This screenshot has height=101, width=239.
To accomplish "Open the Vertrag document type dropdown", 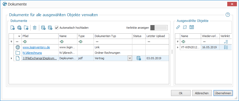I will point(130,58).
